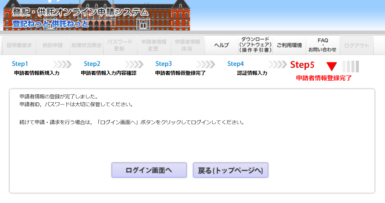
Task: Click the chevron arrows after Step1
Action: coord(62,64)
